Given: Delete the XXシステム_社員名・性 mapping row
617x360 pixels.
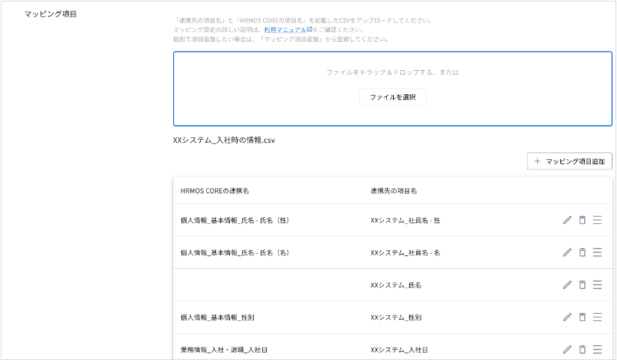Looking at the screenshot, I should 582,220.
